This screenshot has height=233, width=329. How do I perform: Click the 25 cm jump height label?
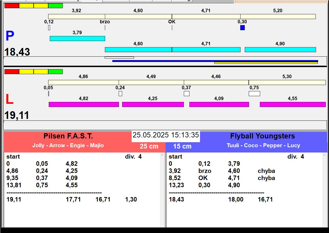[x=149, y=146]
